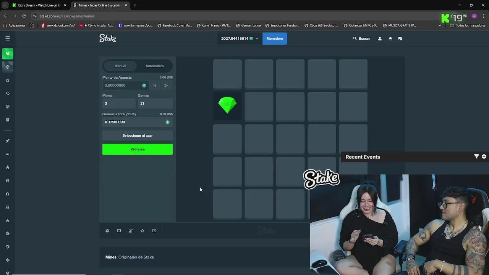
Task: Close the Eldry Stream tab
Action: pos(65,5)
